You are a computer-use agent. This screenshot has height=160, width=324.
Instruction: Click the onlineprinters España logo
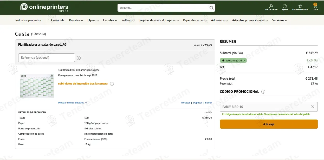tap(44, 8)
